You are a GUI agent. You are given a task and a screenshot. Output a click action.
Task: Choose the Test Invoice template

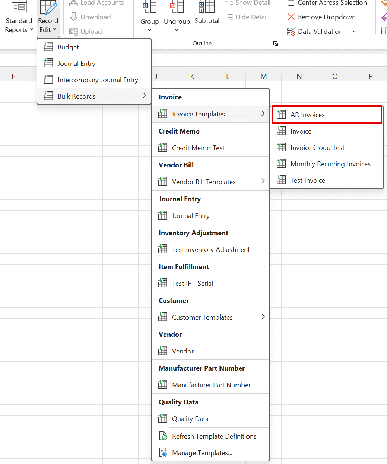pos(327,180)
